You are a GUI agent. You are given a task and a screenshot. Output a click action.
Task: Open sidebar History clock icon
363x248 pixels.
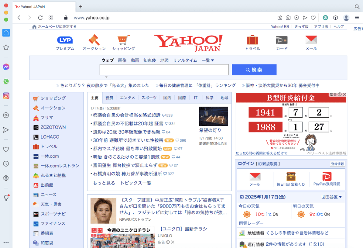tap(6, 164)
